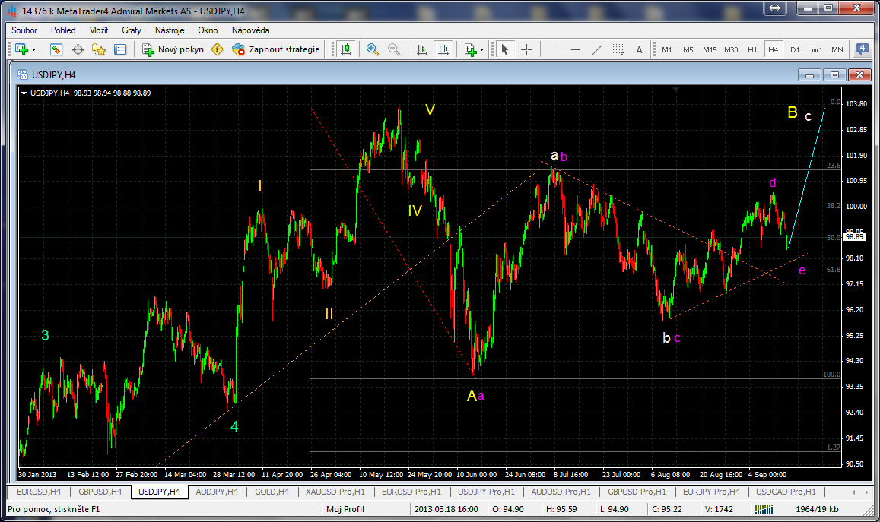
Task: Switch to AUDUSD-Pro,H1 chart tab
Action: [561, 492]
